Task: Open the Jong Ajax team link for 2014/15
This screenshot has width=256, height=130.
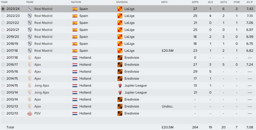Action: 42,85
